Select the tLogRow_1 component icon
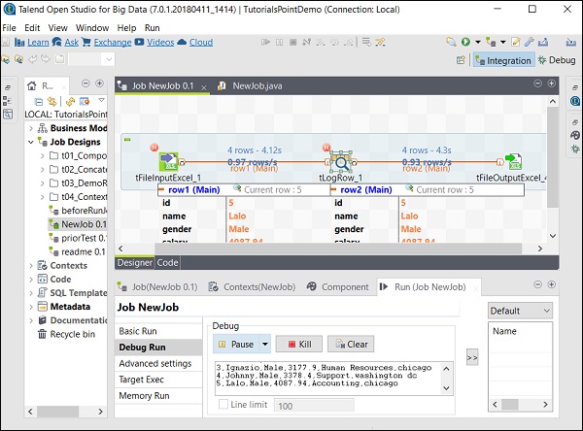This screenshot has height=431, width=583. pos(341,162)
